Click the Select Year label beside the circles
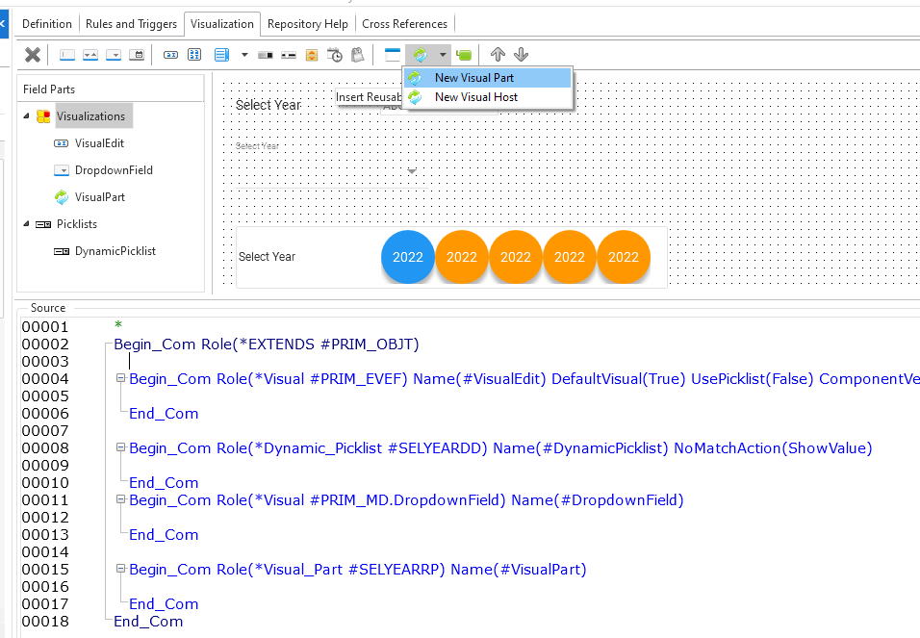Viewport: 920px width, 638px height. pos(267,257)
